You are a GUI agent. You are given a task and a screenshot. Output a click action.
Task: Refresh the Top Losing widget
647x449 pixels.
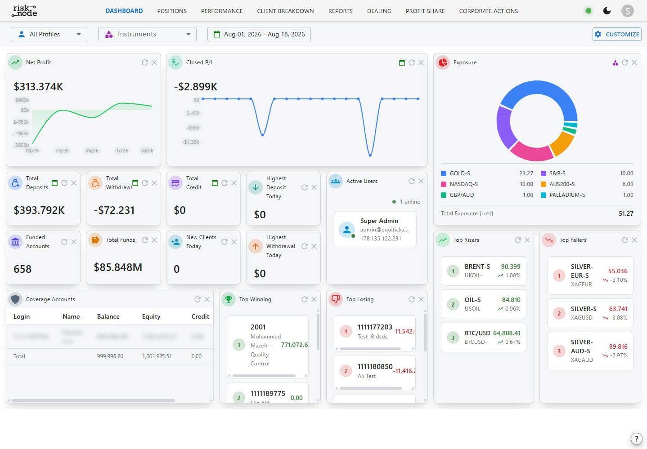pos(411,299)
